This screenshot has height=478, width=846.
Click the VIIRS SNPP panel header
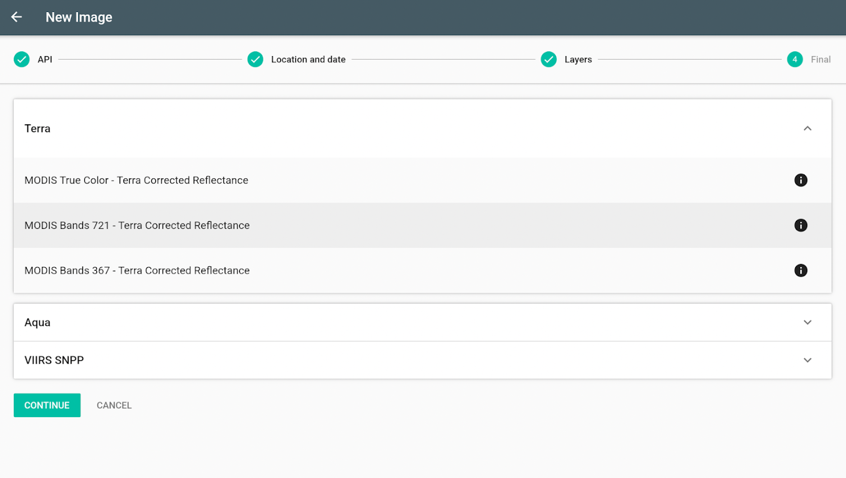click(x=422, y=360)
